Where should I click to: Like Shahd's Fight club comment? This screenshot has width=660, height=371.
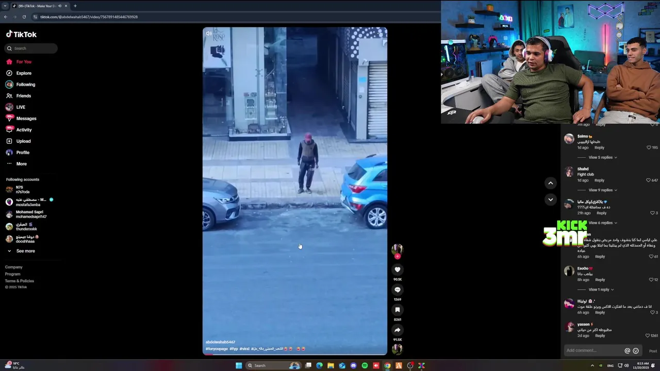pyautogui.click(x=648, y=180)
